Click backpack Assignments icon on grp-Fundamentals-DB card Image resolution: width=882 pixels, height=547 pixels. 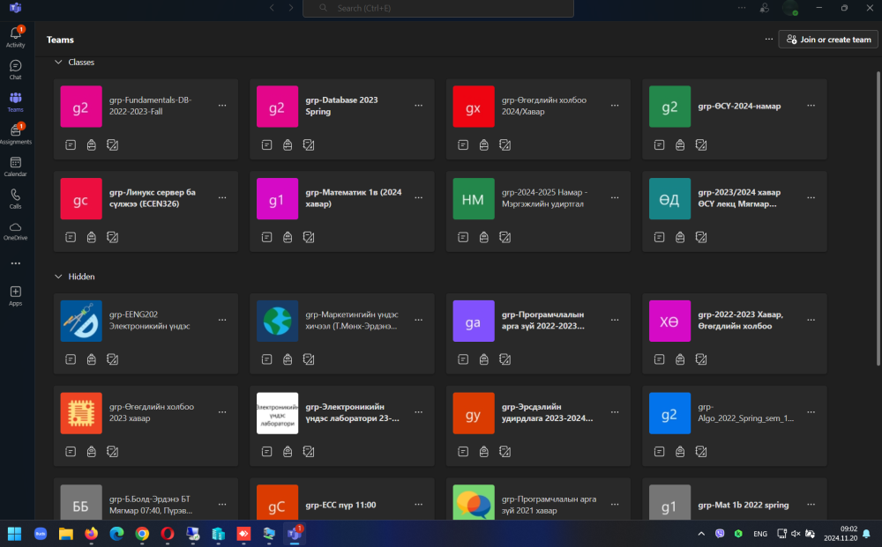click(x=91, y=145)
